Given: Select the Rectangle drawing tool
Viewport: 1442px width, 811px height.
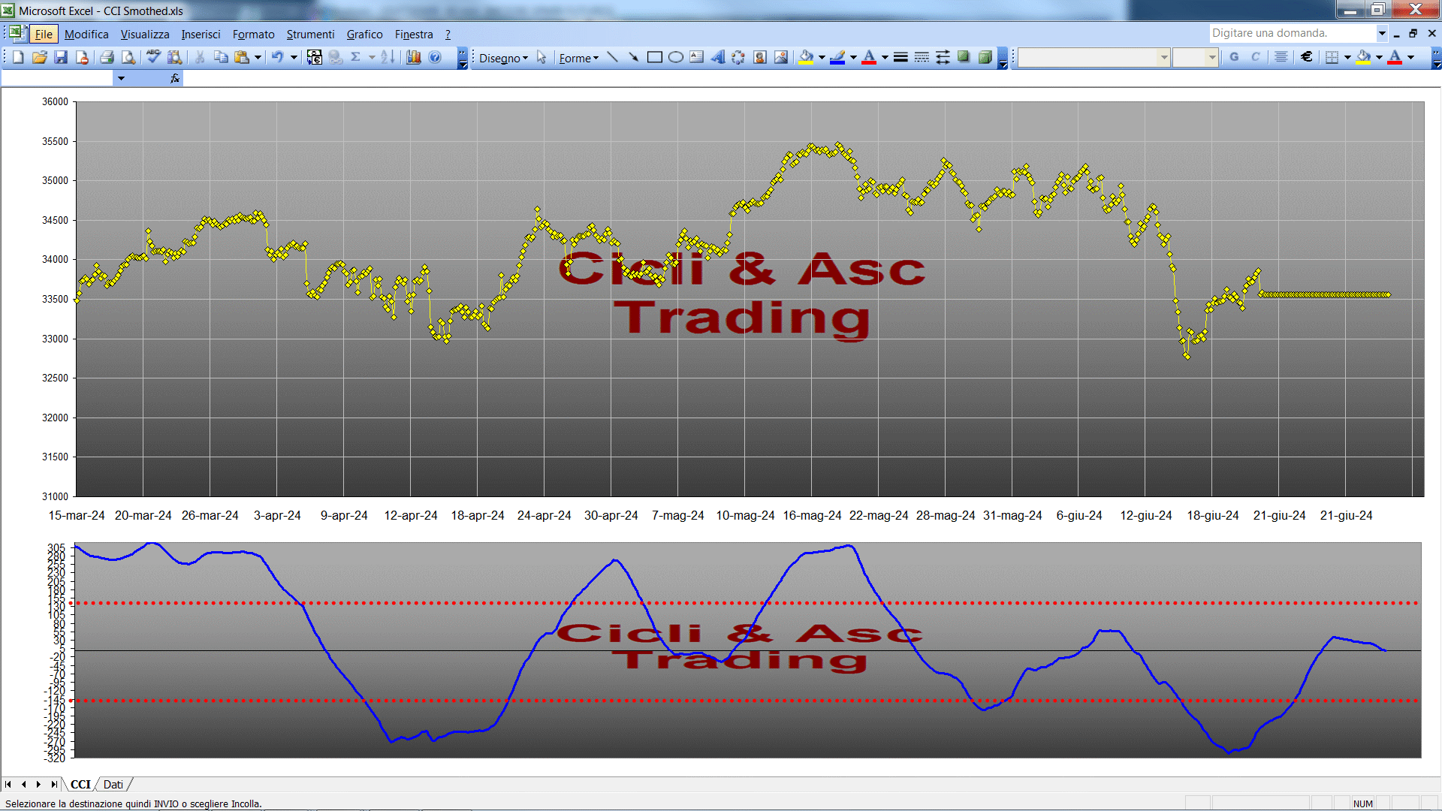Looking at the screenshot, I should pyautogui.click(x=654, y=57).
